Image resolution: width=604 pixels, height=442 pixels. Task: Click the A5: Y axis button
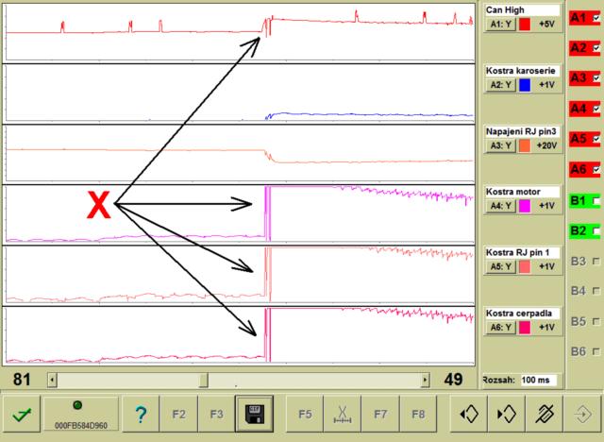(x=500, y=266)
